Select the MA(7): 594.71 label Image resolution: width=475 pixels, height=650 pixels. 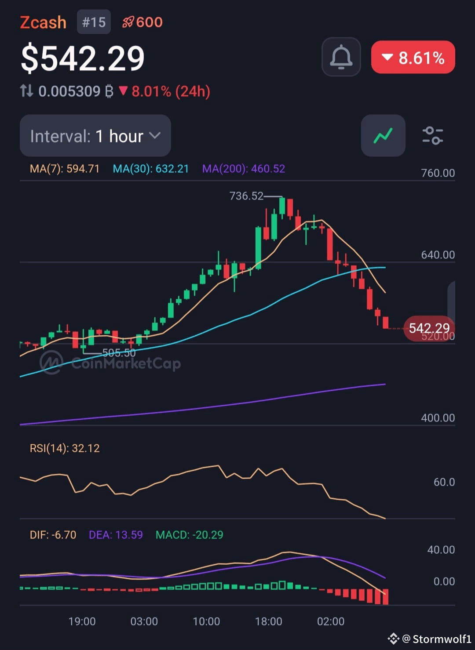(x=65, y=169)
